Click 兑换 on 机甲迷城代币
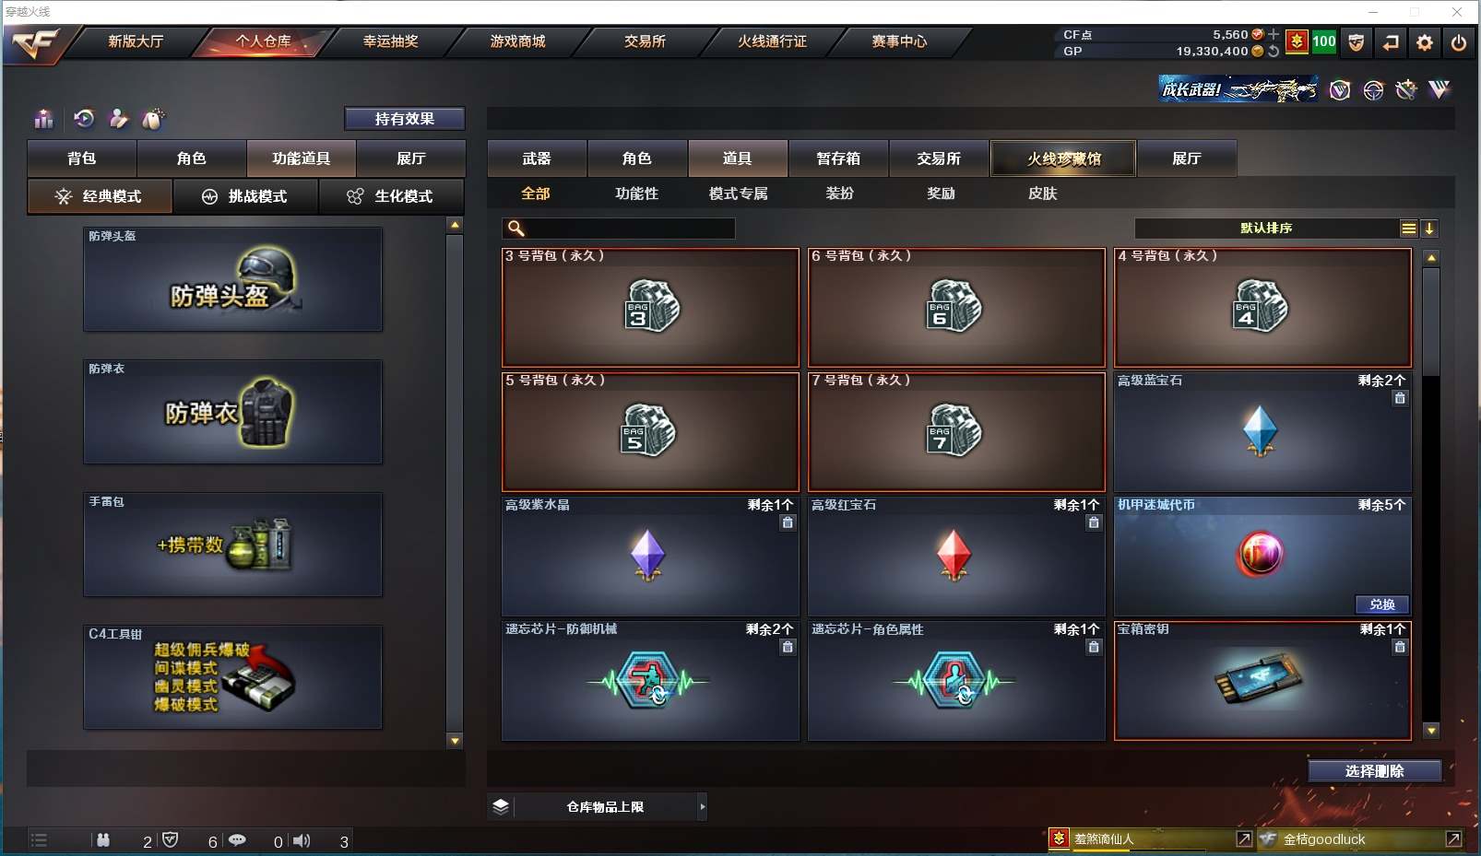The width and height of the screenshot is (1481, 856). (x=1381, y=604)
